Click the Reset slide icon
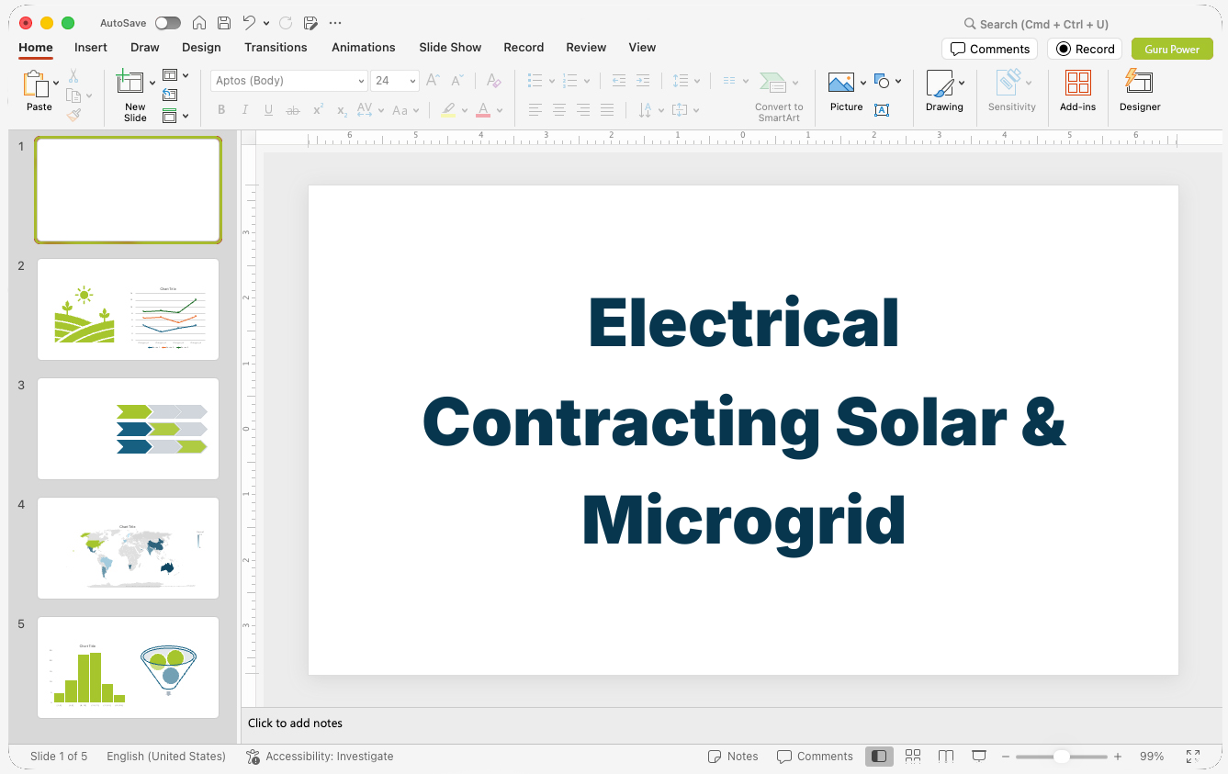1228x774 pixels. pos(170,95)
